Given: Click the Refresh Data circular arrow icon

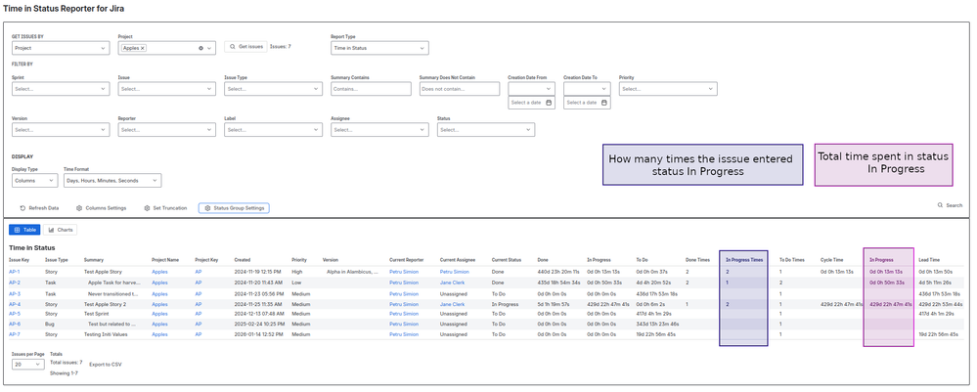Looking at the screenshot, I should tap(23, 208).
